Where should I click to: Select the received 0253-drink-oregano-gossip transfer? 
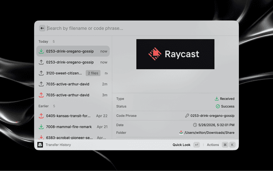click(x=73, y=51)
